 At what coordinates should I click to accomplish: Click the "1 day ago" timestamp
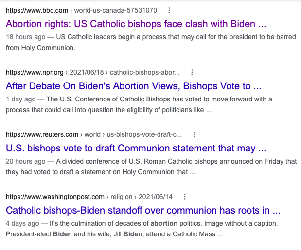(20, 99)
